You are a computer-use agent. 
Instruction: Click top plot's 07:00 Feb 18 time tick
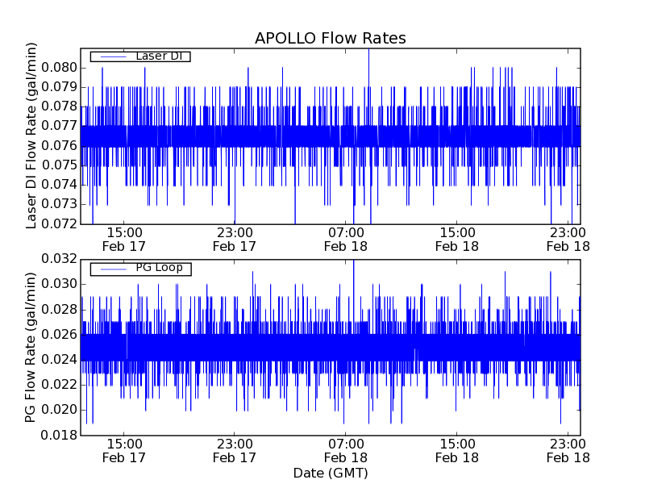point(346,239)
